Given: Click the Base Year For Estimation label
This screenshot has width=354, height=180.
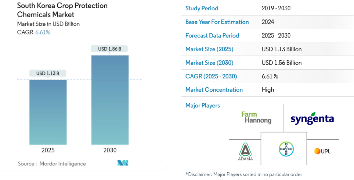Looking at the screenshot, I should point(217,22).
